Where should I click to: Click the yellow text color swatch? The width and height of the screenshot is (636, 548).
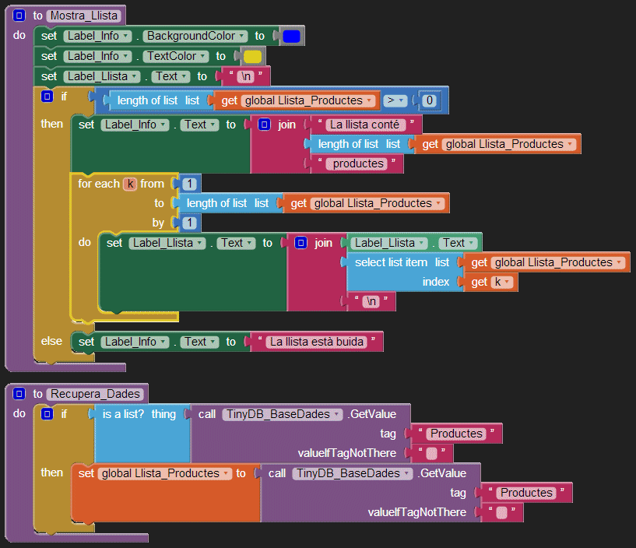pyautogui.click(x=252, y=56)
